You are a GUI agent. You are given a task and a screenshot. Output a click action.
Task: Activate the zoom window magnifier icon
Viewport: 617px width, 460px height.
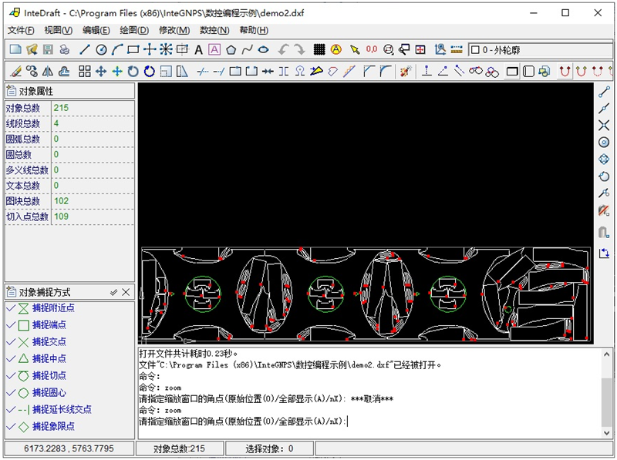[389, 49]
